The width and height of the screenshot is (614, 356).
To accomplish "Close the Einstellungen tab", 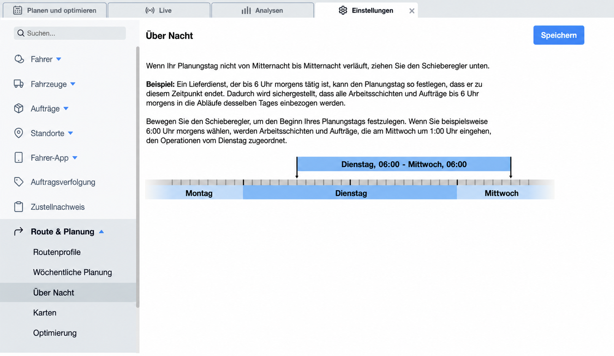I will pyautogui.click(x=412, y=11).
